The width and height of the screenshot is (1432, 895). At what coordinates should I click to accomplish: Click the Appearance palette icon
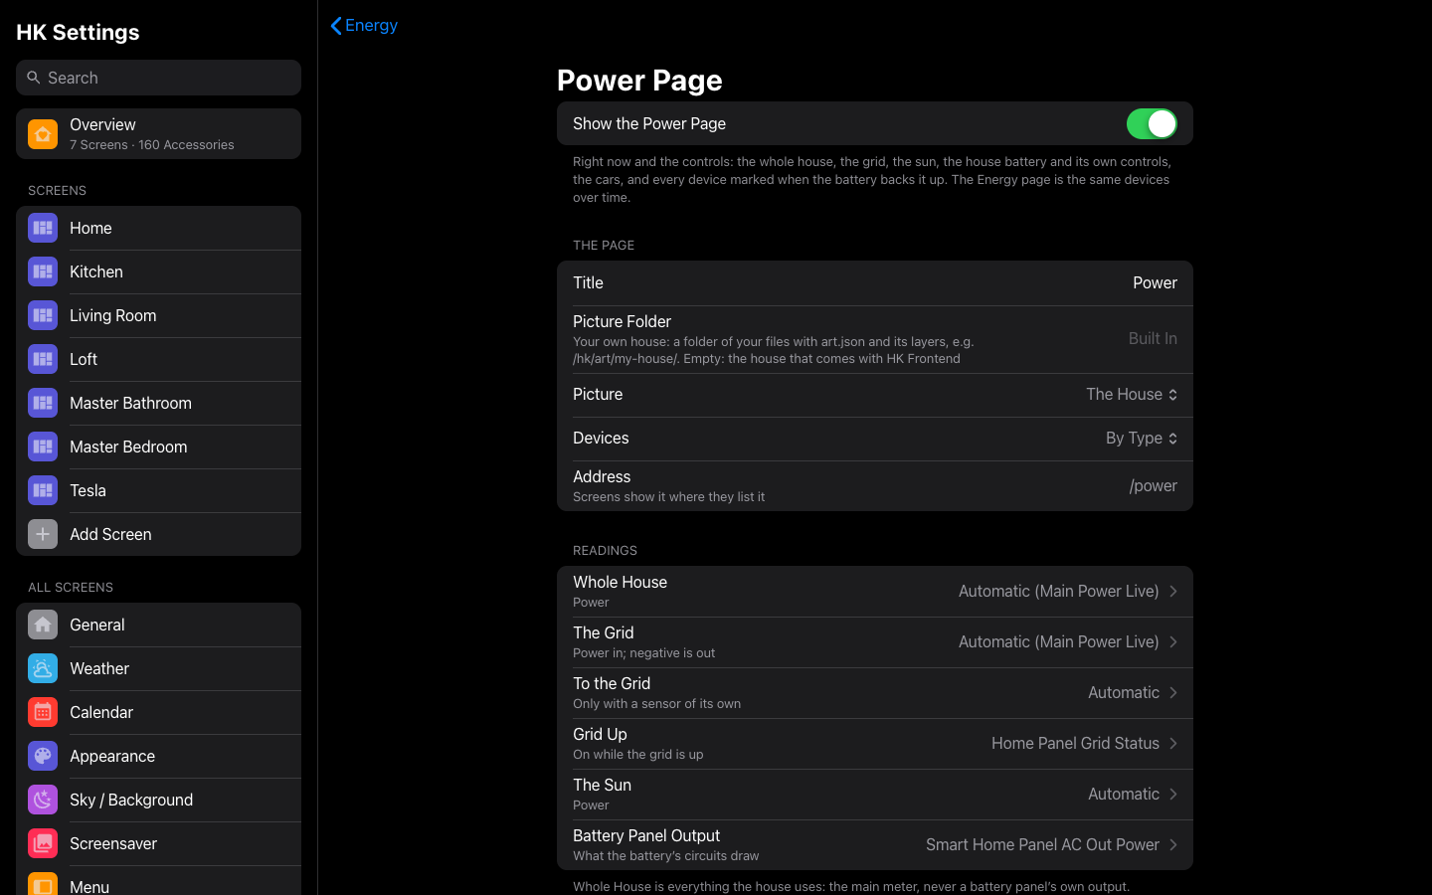click(43, 756)
